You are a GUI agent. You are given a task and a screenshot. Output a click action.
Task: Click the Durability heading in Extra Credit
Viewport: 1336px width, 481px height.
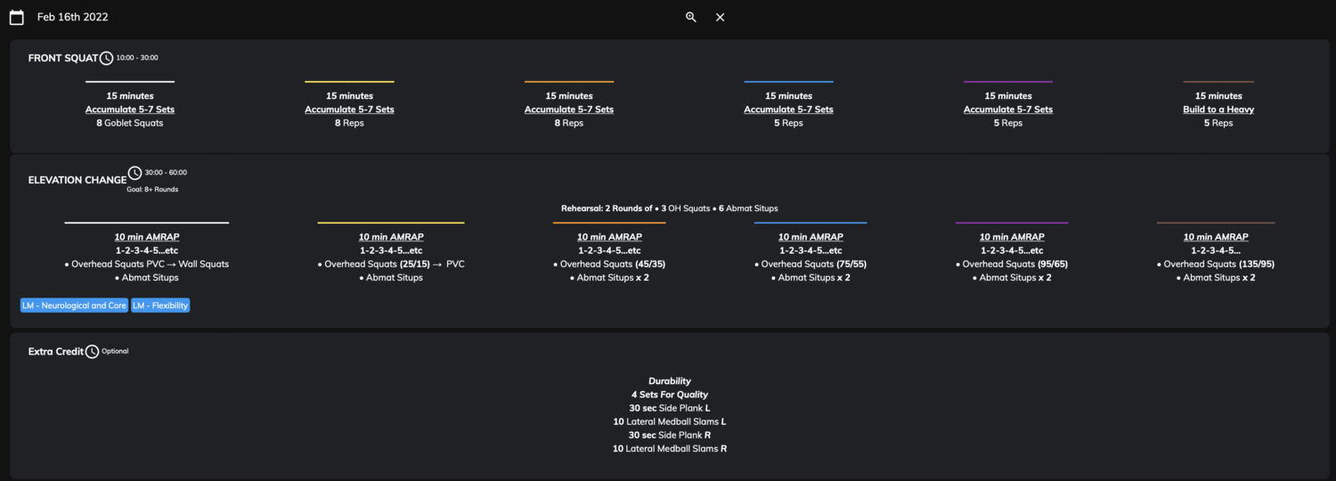tap(670, 381)
